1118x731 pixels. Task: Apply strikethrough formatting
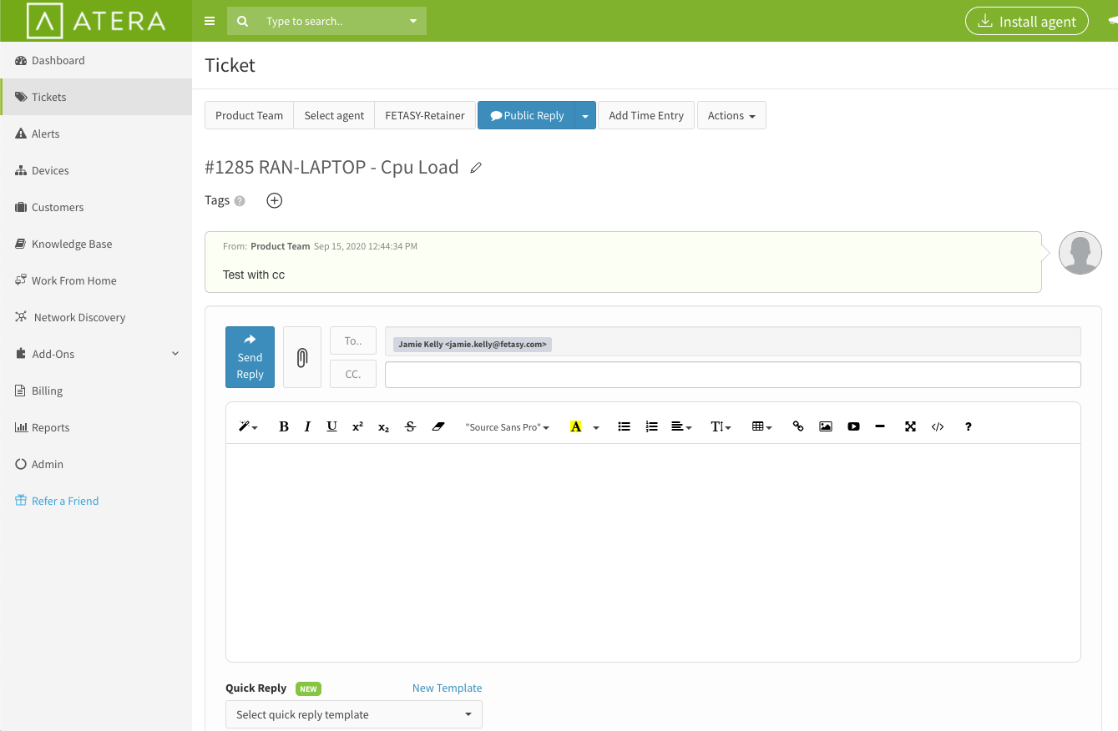pyautogui.click(x=410, y=426)
